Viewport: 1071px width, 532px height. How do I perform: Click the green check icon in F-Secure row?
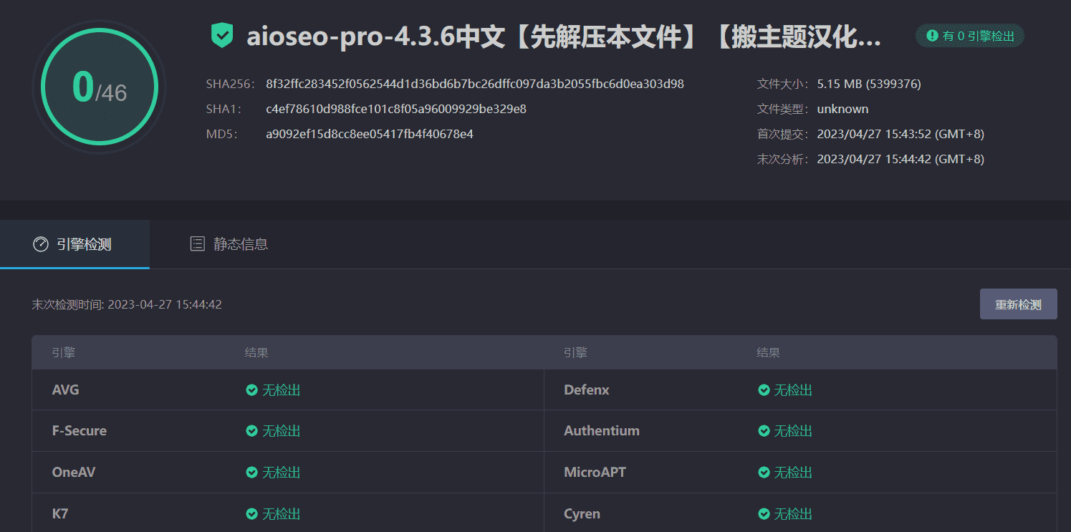tap(251, 431)
